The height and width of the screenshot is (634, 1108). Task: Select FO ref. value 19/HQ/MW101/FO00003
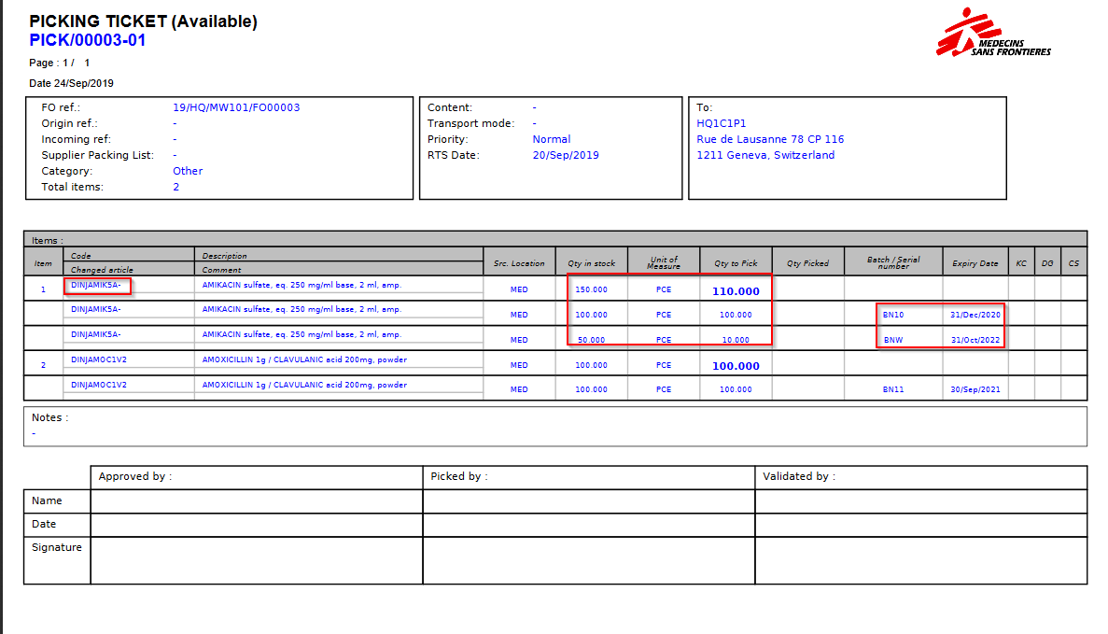(236, 107)
